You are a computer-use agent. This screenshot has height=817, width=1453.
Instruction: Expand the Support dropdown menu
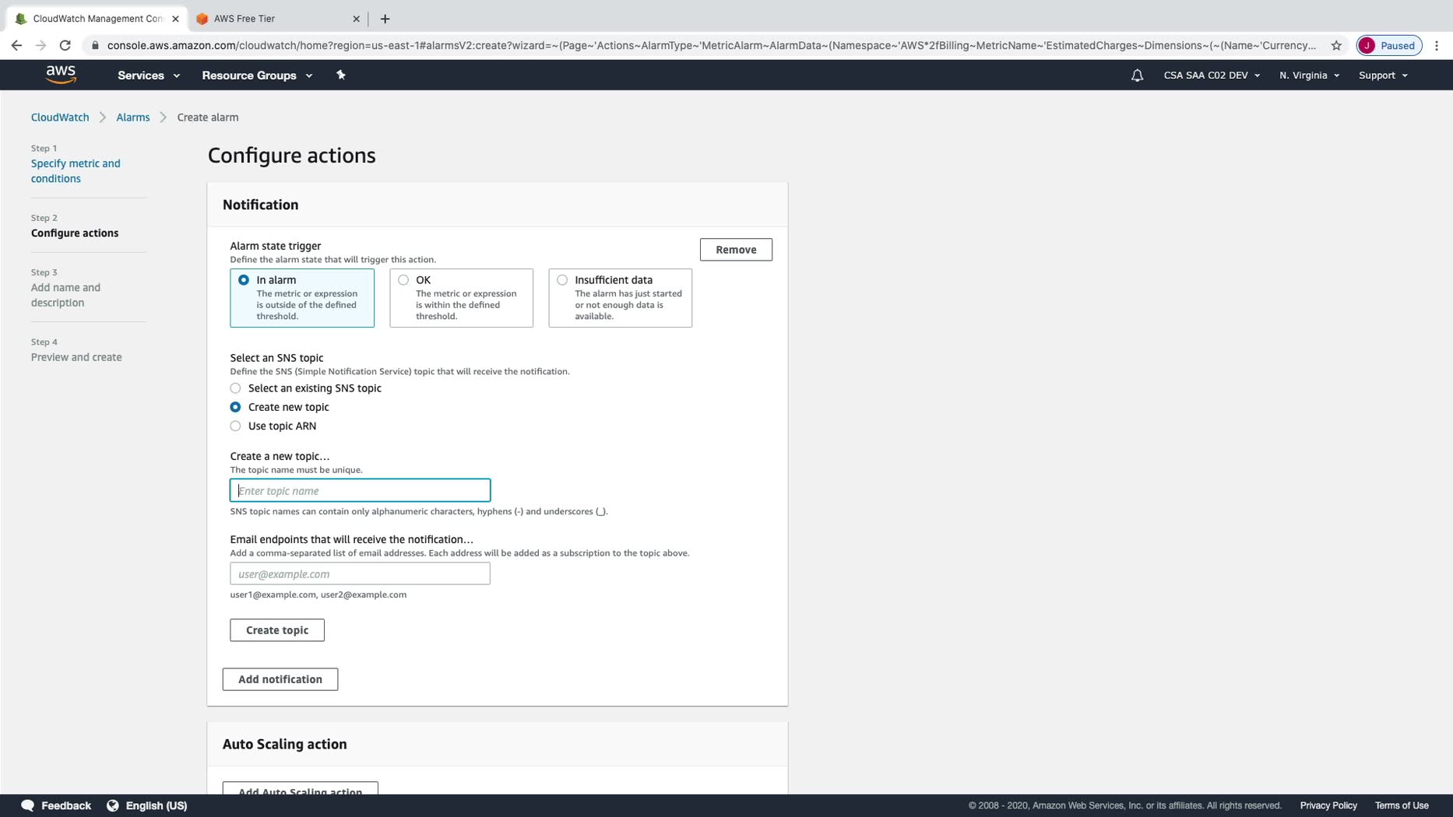(x=1383, y=75)
